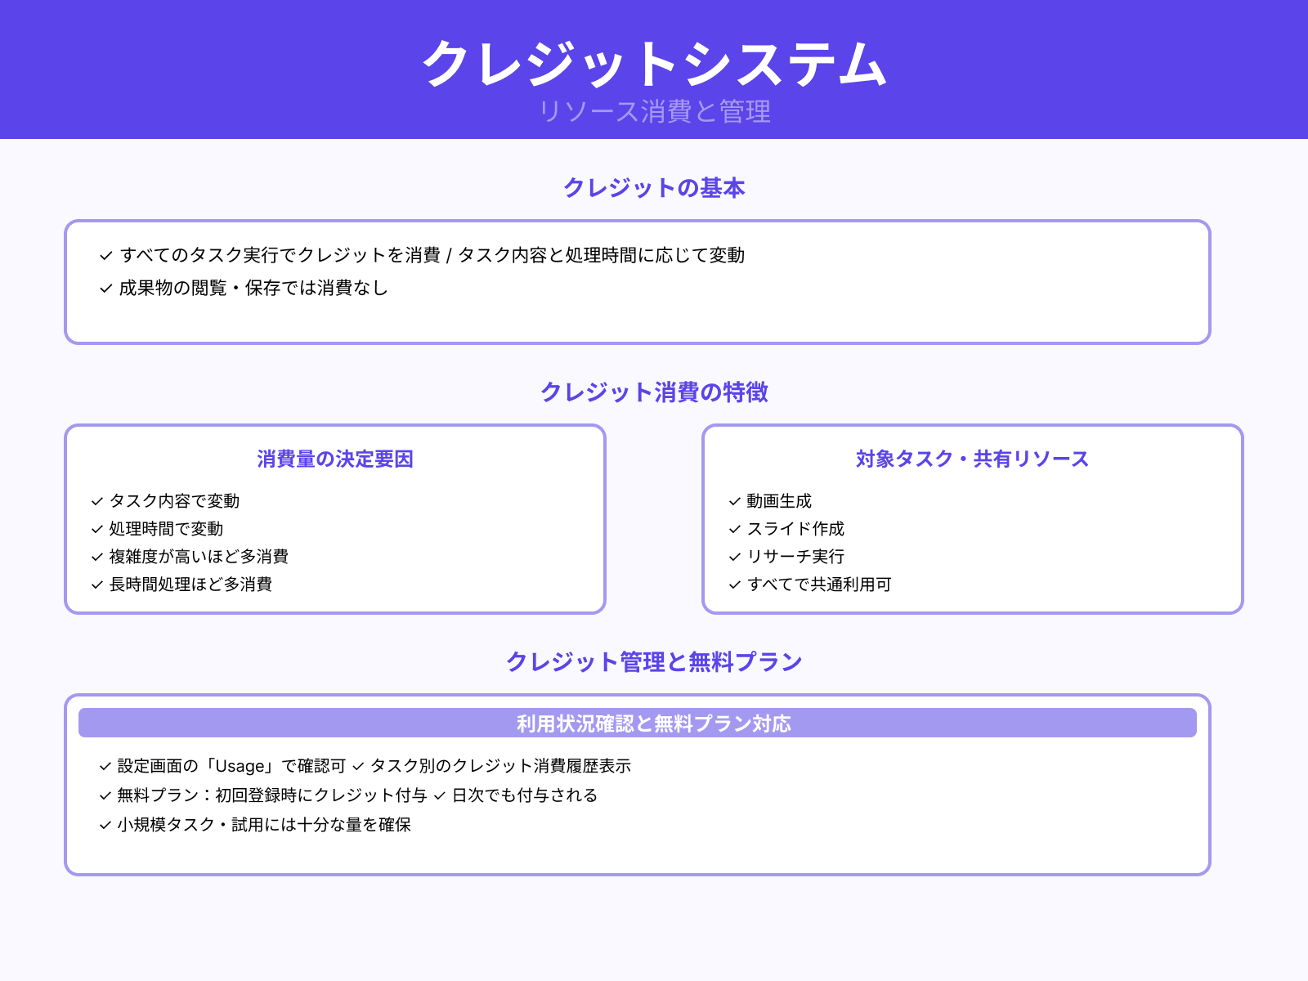Click the checkmark beside 「リサーチ実行」

click(732, 557)
